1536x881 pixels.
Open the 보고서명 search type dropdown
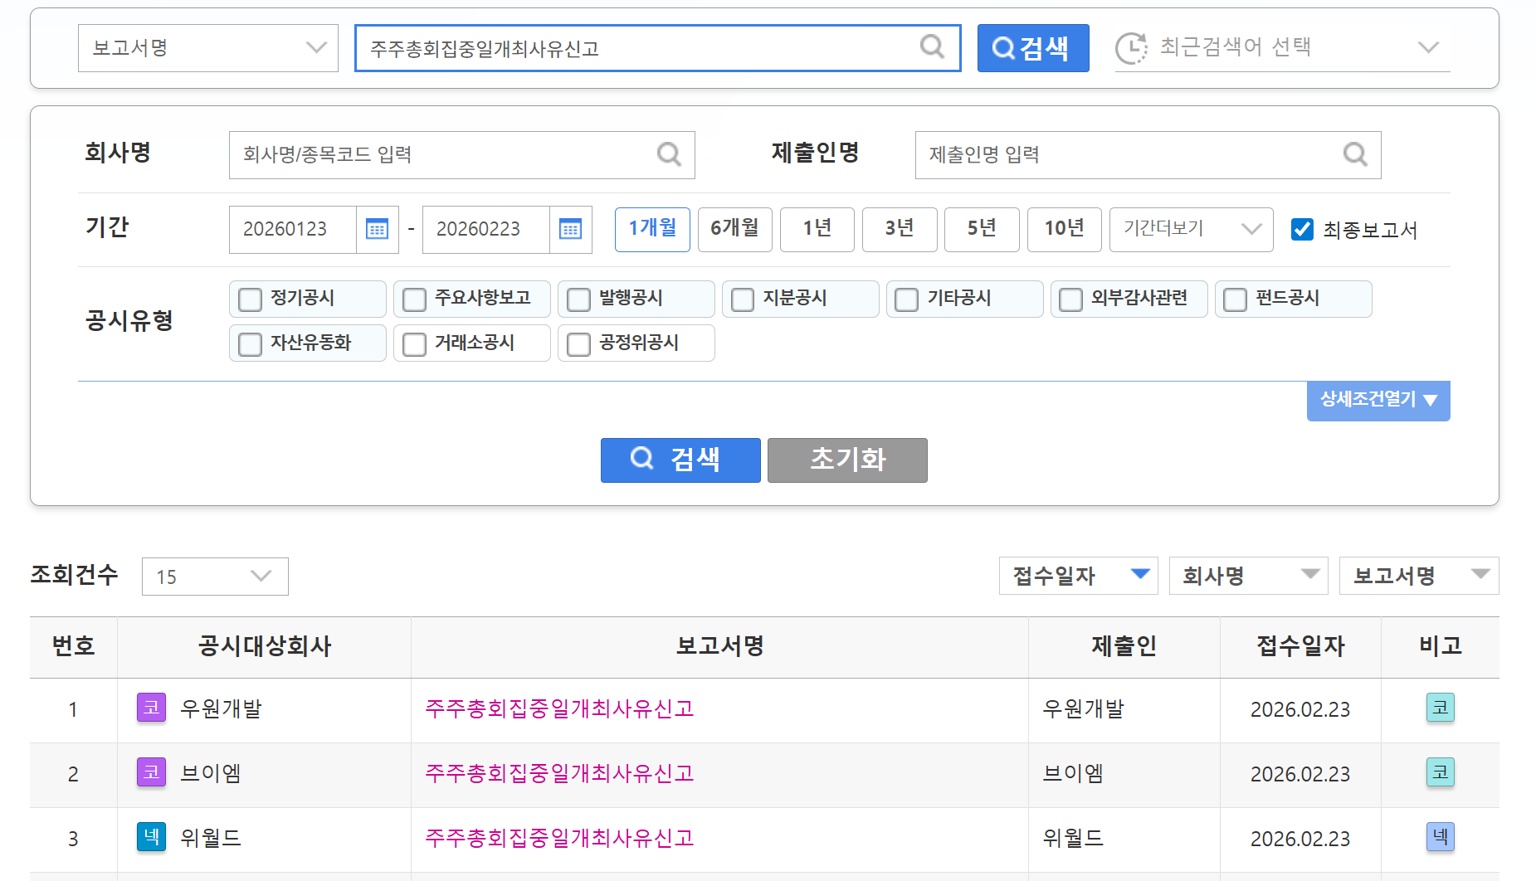click(207, 48)
